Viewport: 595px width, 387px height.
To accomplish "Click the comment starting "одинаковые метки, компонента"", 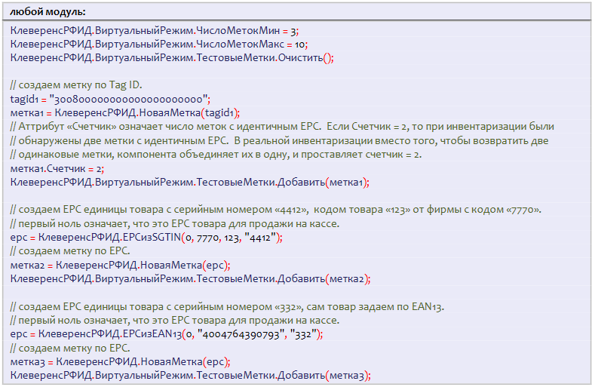I will click(216, 155).
